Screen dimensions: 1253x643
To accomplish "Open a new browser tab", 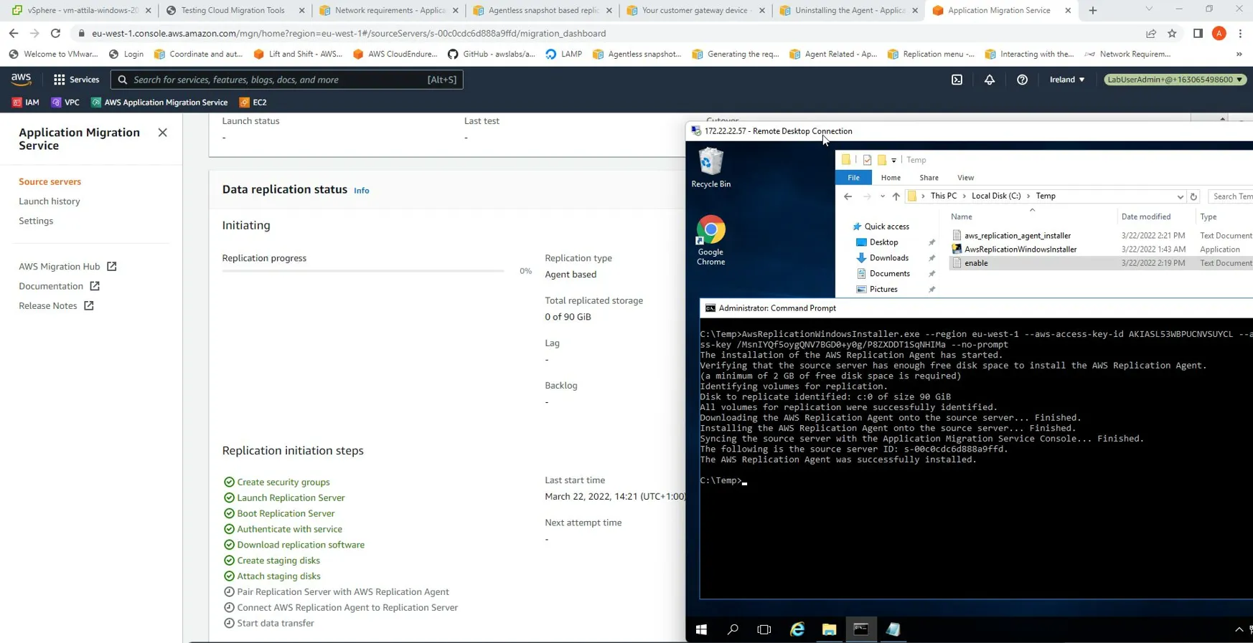I will point(1093,10).
